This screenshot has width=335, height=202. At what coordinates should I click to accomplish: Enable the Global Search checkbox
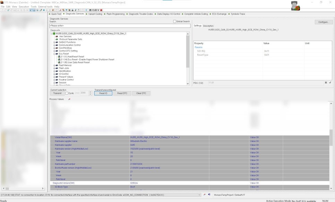[x=174, y=22]
